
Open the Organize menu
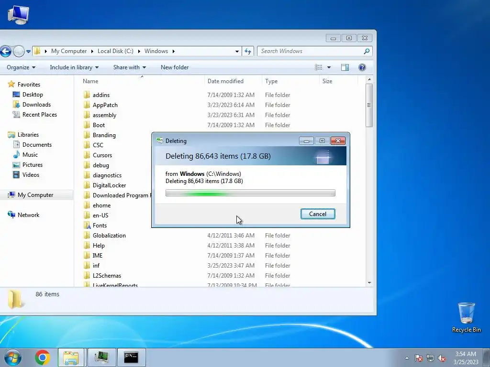pos(21,67)
